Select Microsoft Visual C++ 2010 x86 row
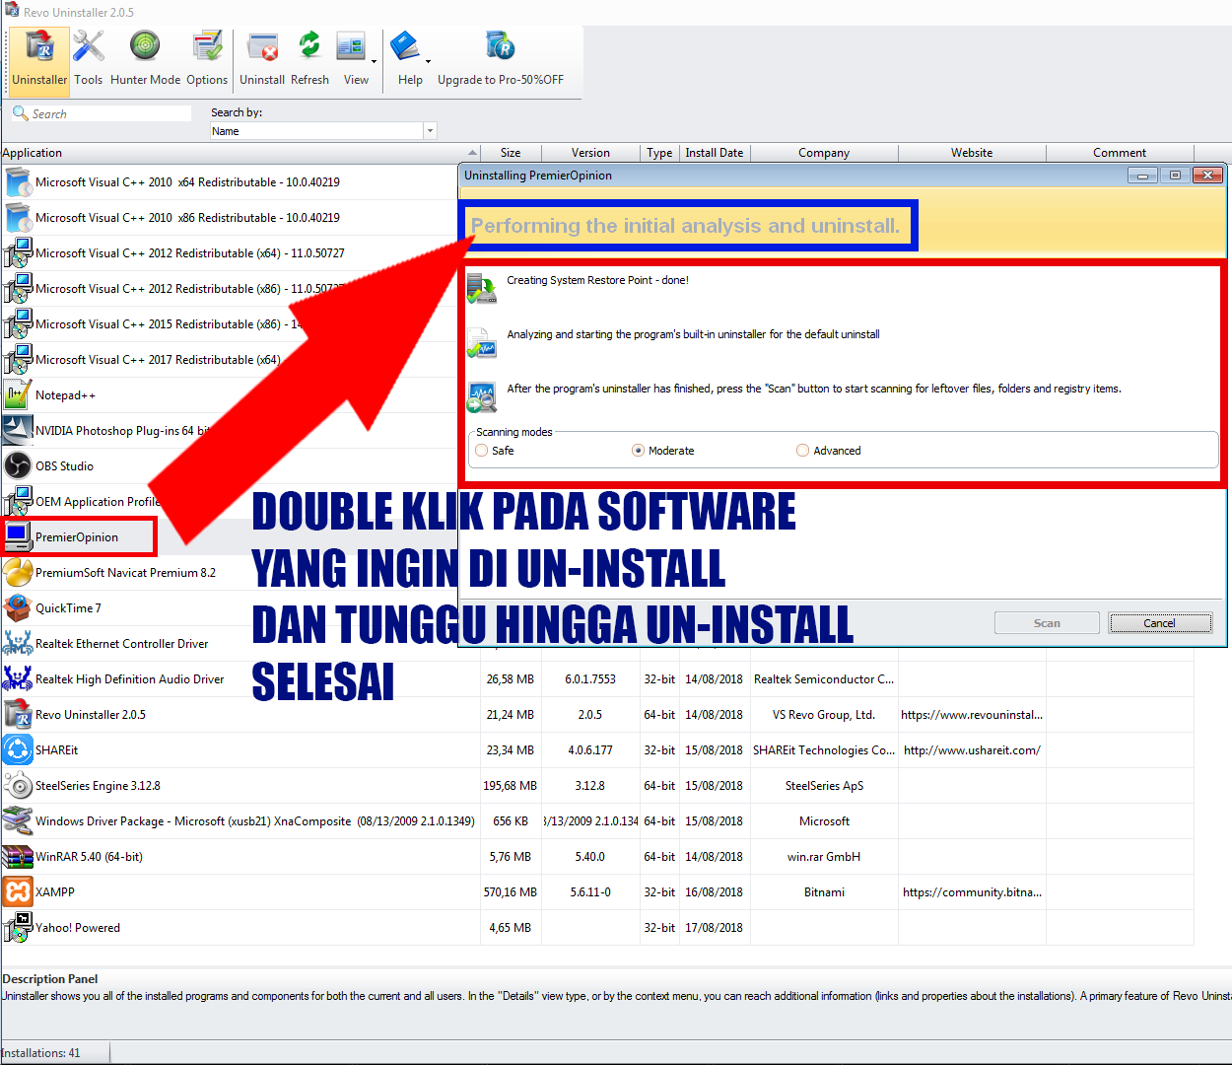 230,218
